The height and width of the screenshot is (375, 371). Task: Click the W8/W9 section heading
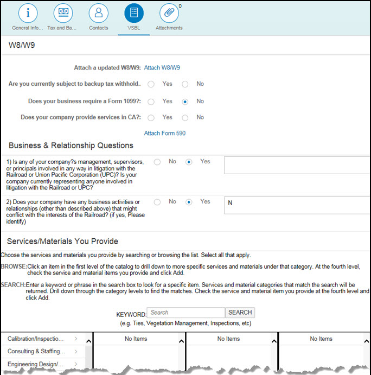(22, 45)
